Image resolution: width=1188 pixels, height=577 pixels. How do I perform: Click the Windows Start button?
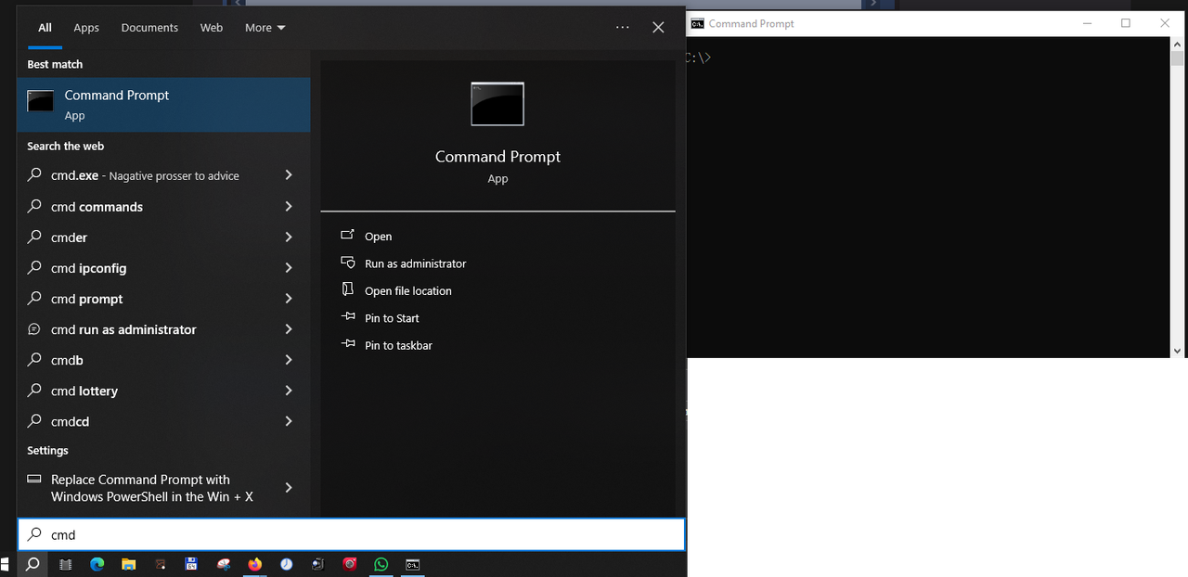tap(5, 563)
